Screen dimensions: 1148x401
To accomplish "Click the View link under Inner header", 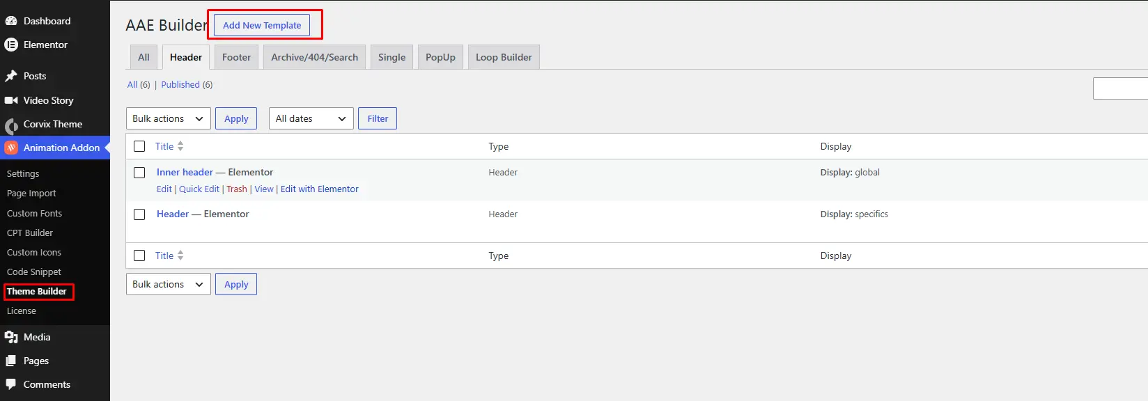I will click(264, 189).
